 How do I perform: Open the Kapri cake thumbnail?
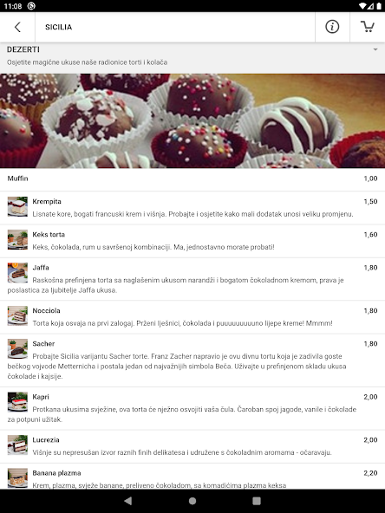pyautogui.click(x=17, y=402)
